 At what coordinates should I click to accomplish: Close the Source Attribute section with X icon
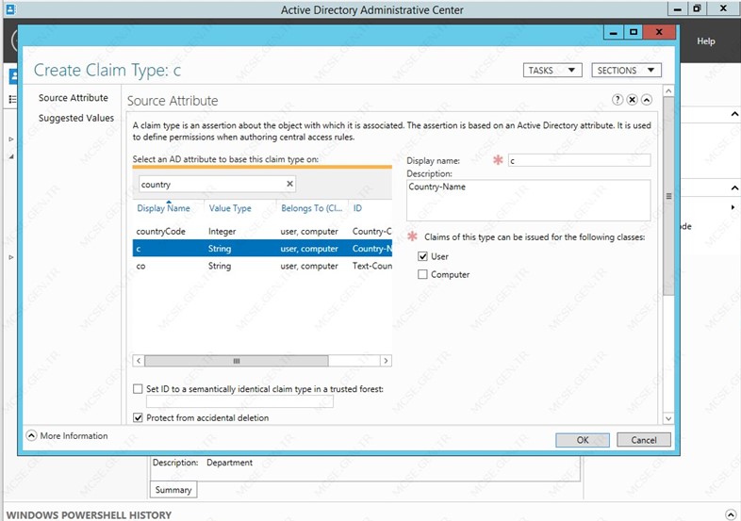pyautogui.click(x=632, y=100)
